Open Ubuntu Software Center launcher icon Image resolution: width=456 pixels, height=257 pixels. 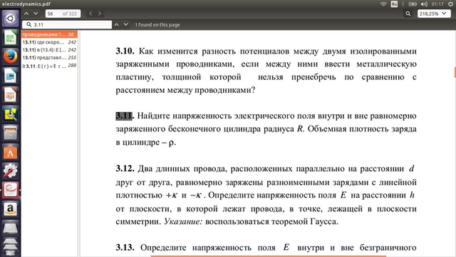click(x=11, y=152)
